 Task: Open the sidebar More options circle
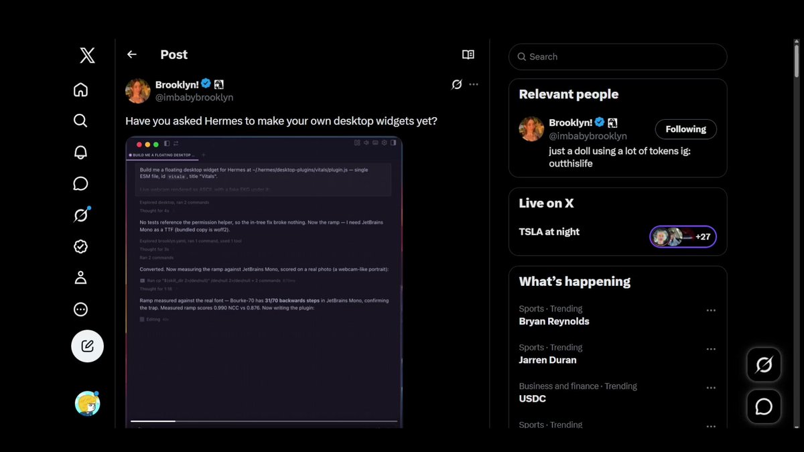coord(80,309)
